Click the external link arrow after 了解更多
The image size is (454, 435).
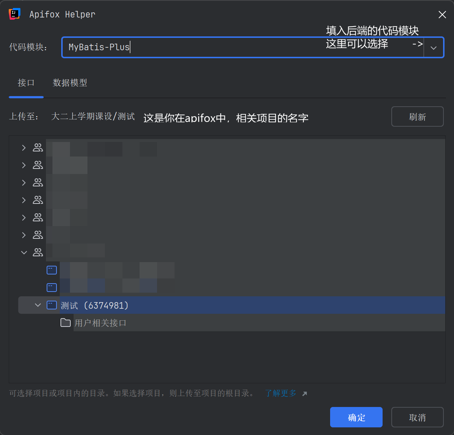point(305,394)
